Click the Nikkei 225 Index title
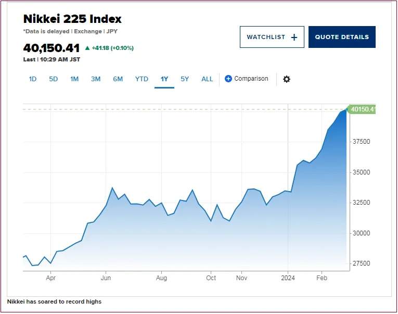This screenshot has width=398, height=314. coord(72,19)
